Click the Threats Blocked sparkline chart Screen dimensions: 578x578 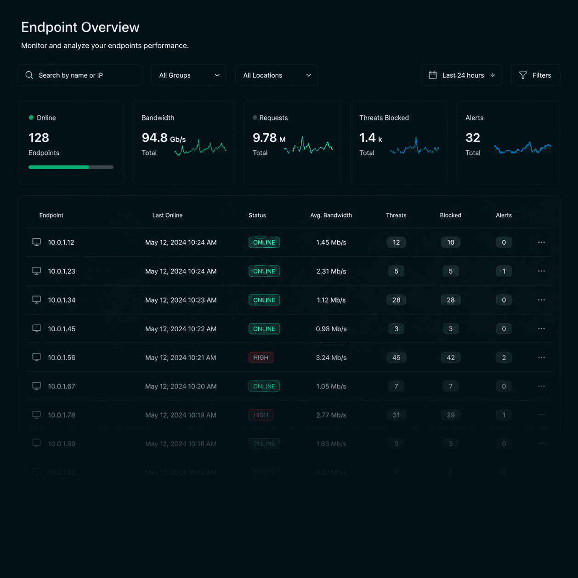[414, 146]
